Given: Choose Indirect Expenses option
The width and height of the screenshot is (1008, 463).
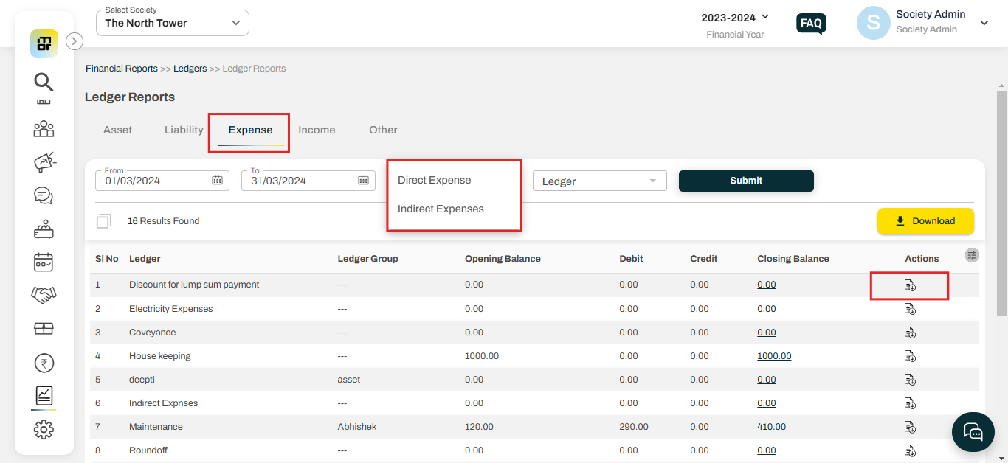Looking at the screenshot, I should pyautogui.click(x=441, y=209).
